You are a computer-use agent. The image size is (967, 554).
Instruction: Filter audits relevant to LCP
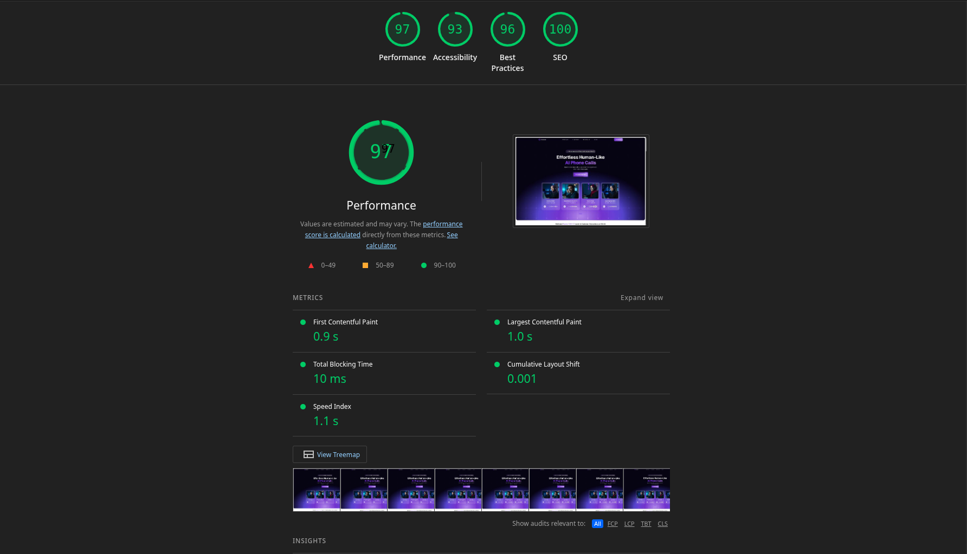click(629, 524)
